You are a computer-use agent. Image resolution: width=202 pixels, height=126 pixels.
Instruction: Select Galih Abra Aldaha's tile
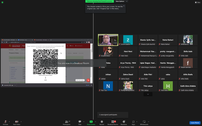pos(188,86)
